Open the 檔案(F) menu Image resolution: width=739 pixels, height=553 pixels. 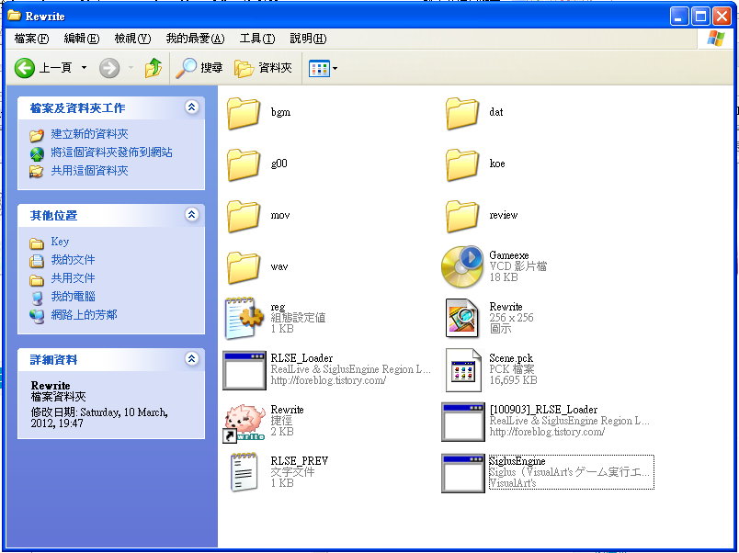coord(31,39)
